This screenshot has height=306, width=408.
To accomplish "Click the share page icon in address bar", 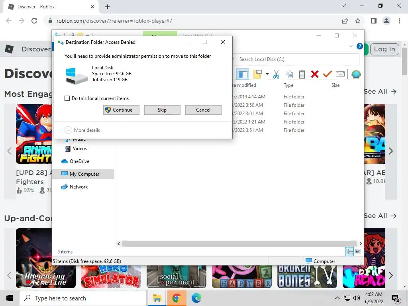I will click(345, 21).
